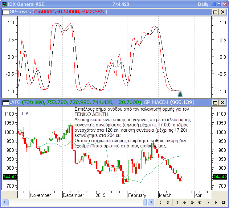This screenshot has width=229, height=208.
Task: Click the rescale/refresh chart icon
Action: [160, 202]
